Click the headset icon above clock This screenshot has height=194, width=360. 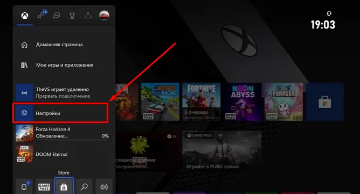[329, 13]
